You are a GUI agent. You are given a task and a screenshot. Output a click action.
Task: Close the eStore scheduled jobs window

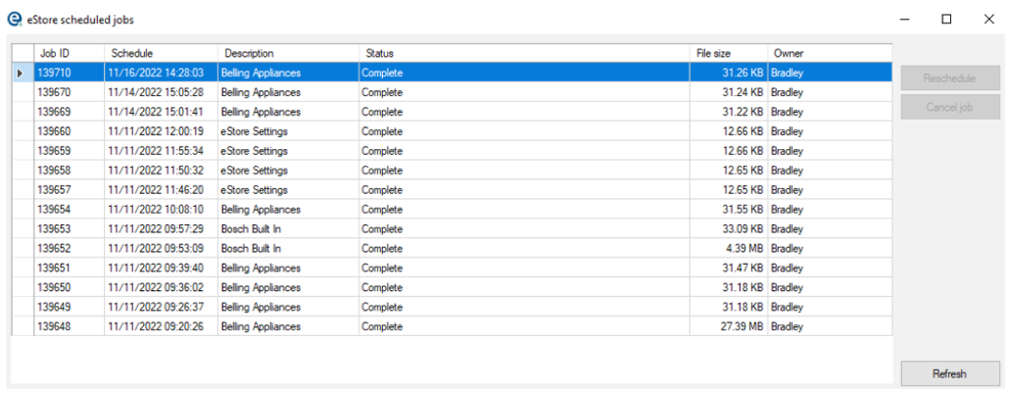coord(989,20)
